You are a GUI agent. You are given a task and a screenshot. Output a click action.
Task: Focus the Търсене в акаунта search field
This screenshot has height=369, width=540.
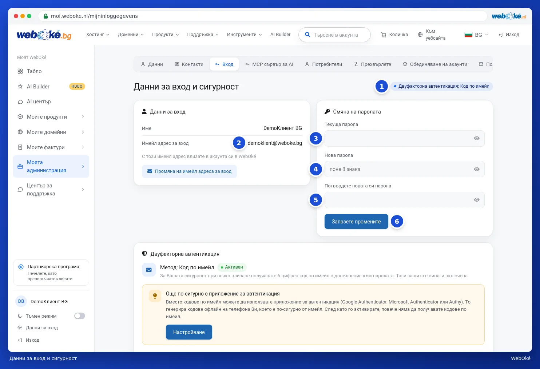coord(334,35)
